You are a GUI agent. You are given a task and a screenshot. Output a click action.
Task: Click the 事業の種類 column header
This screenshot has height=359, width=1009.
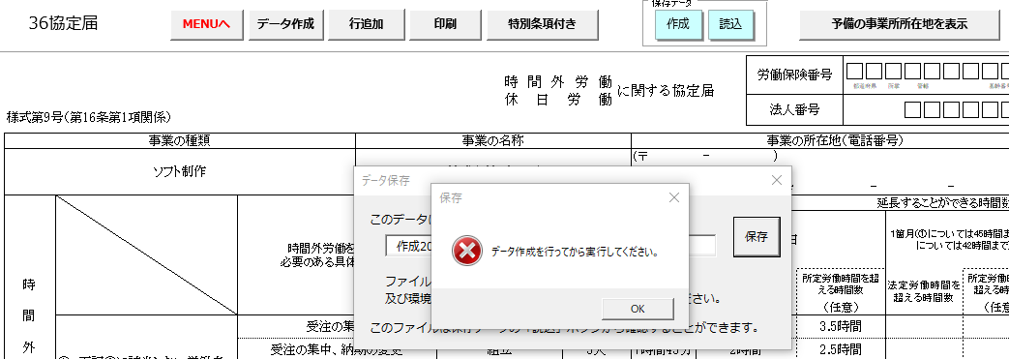(x=180, y=141)
